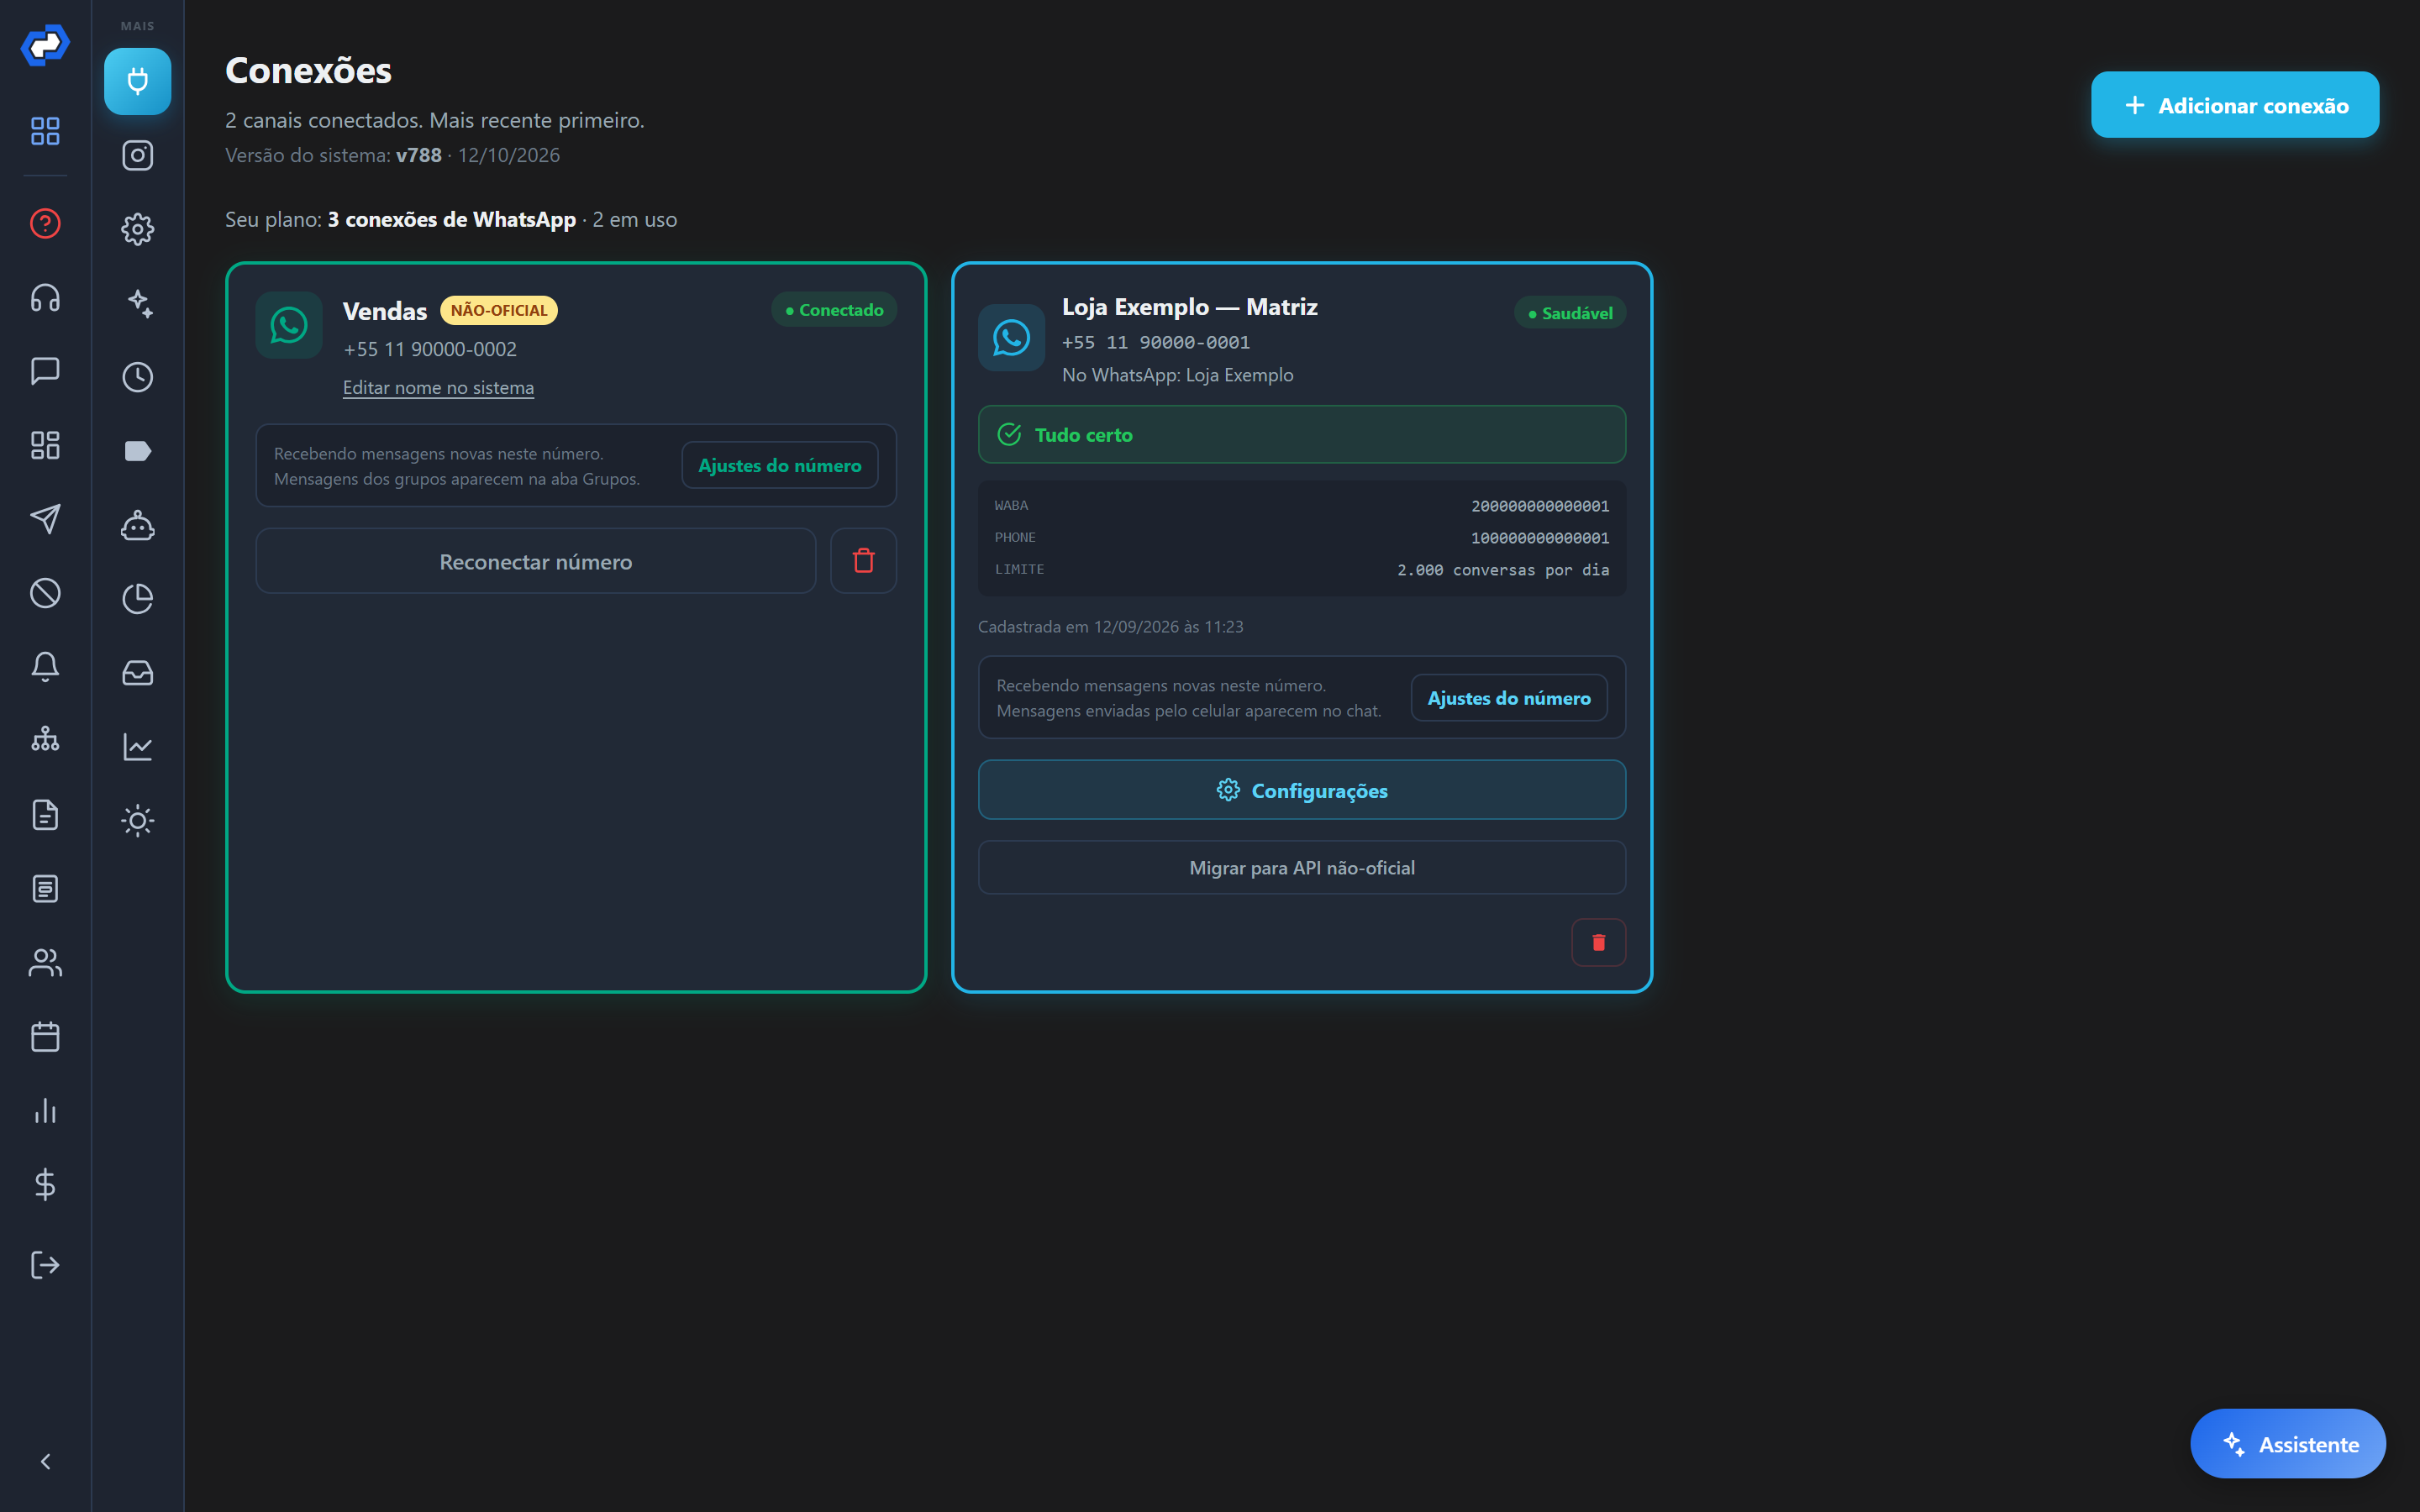Image resolution: width=2420 pixels, height=1512 pixels.
Task: Click the Tudo certo status banner
Action: pyautogui.click(x=1301, y=434)
